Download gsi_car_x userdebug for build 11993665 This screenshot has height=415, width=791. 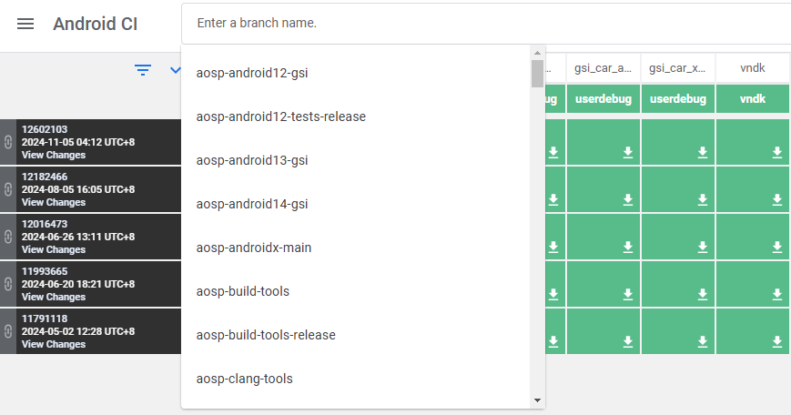pos(703,294)
